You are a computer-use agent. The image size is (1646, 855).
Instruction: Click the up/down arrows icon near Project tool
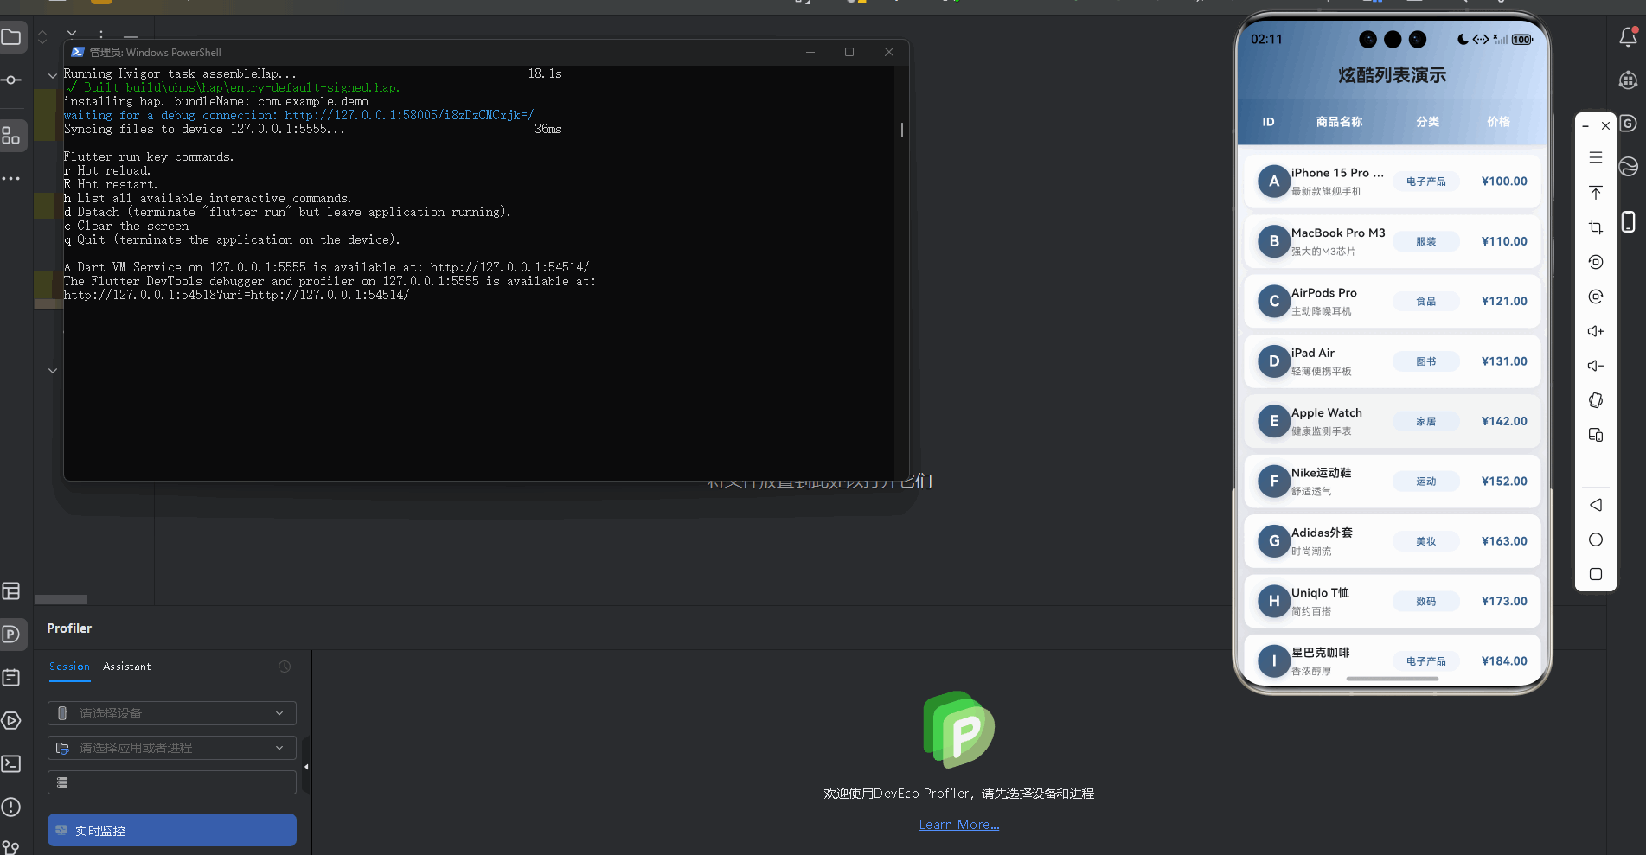tap(42, 37)
